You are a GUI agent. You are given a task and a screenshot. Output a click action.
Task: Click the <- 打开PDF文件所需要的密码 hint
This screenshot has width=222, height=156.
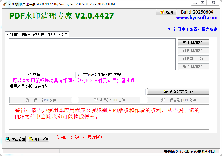[x=99, y=75]
